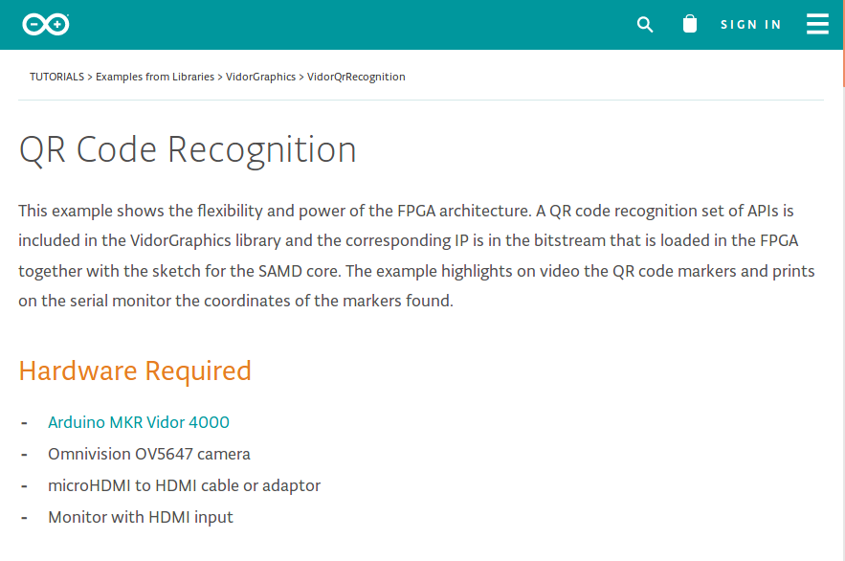845x561 pixels.
Task: Click the Hardware Required heading
Action: [x=135, y=370]
